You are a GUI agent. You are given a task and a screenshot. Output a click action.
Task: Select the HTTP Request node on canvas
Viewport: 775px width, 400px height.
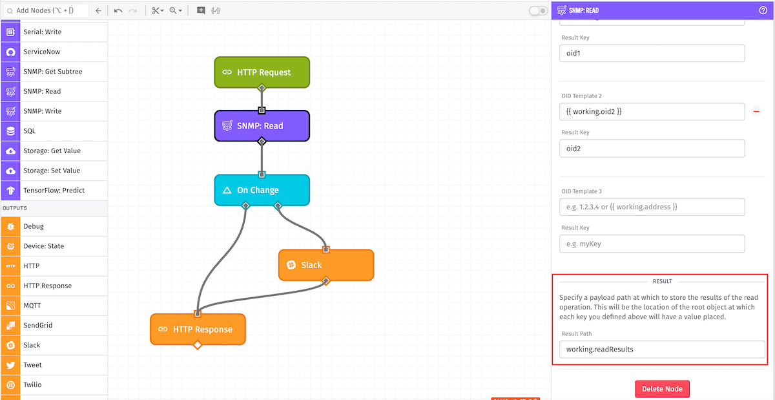[262, 72]
